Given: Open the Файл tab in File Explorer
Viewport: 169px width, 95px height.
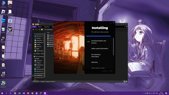Looking at the screenshot, I should coord(34,27).
